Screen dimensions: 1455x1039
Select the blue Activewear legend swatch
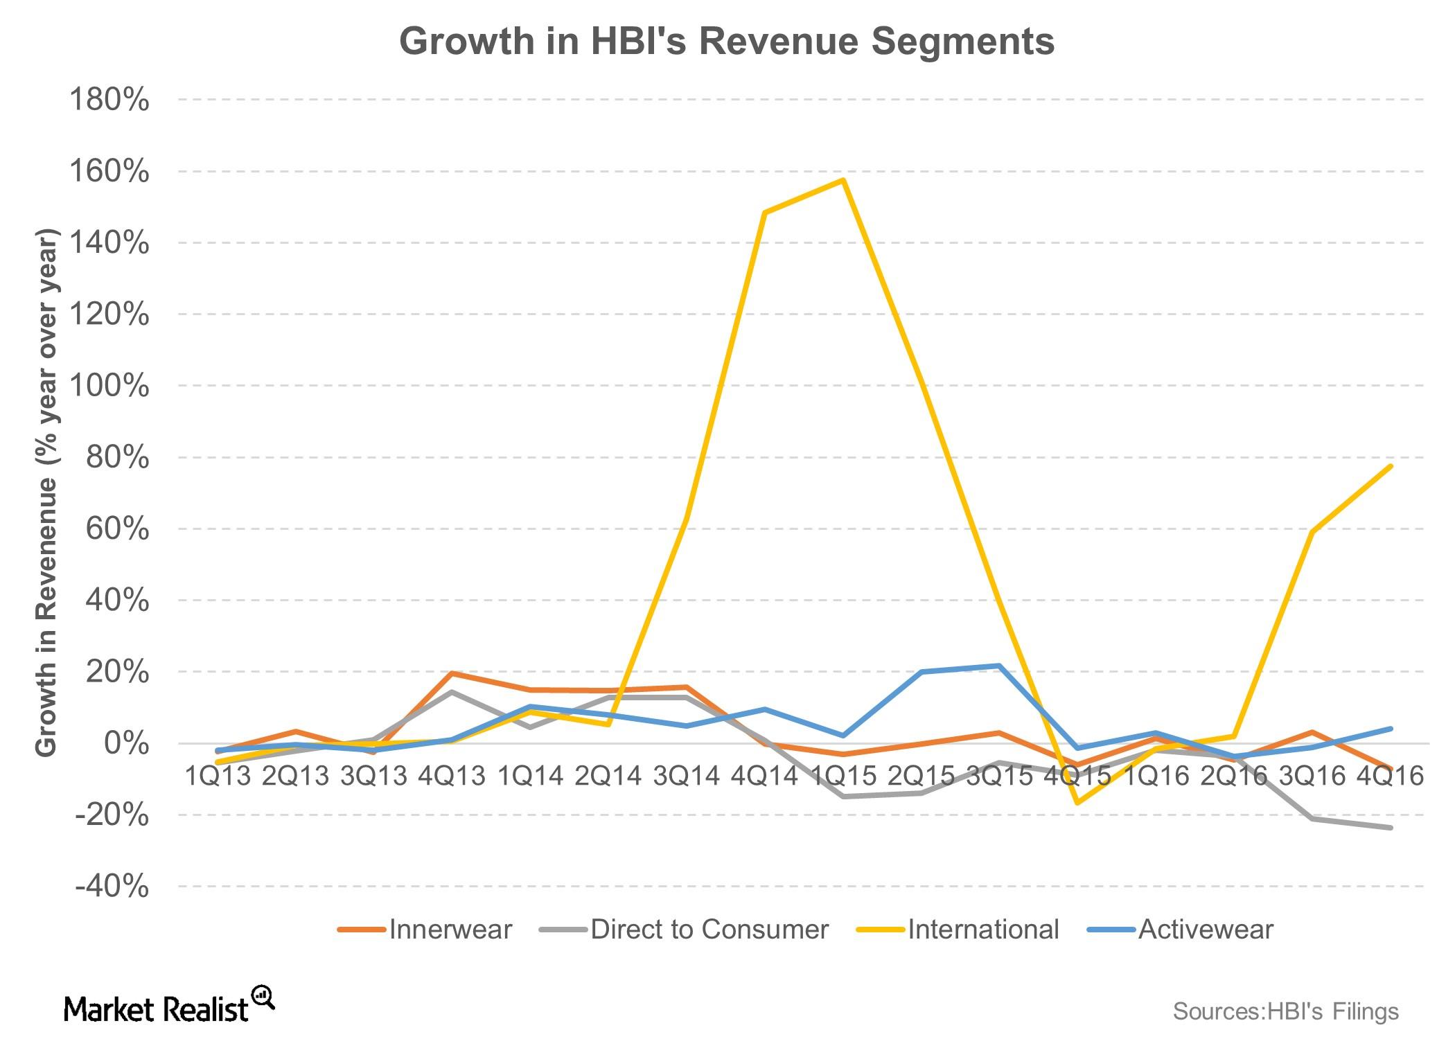(1110, 930)
